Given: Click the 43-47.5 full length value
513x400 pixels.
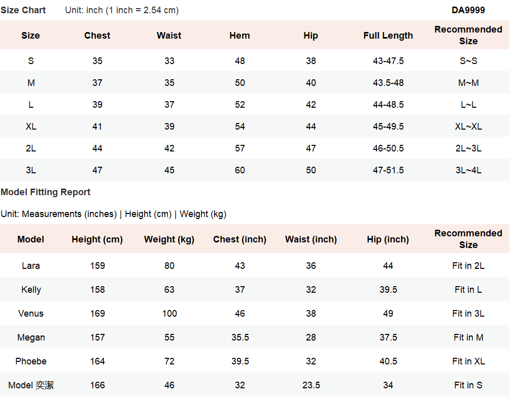Looking at the screenshot, I should 388,61.
